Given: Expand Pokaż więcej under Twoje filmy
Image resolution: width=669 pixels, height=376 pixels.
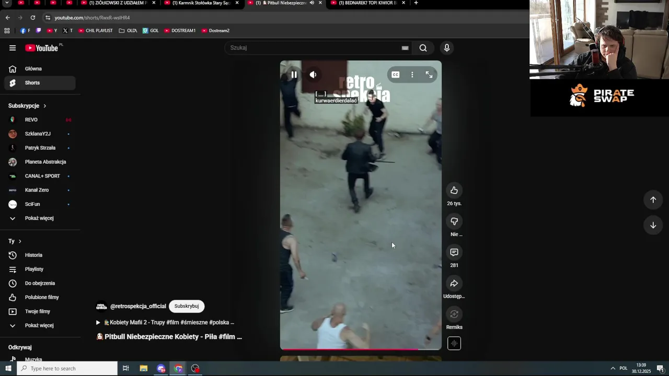Looking at the screenshot, I should (40, 325).
